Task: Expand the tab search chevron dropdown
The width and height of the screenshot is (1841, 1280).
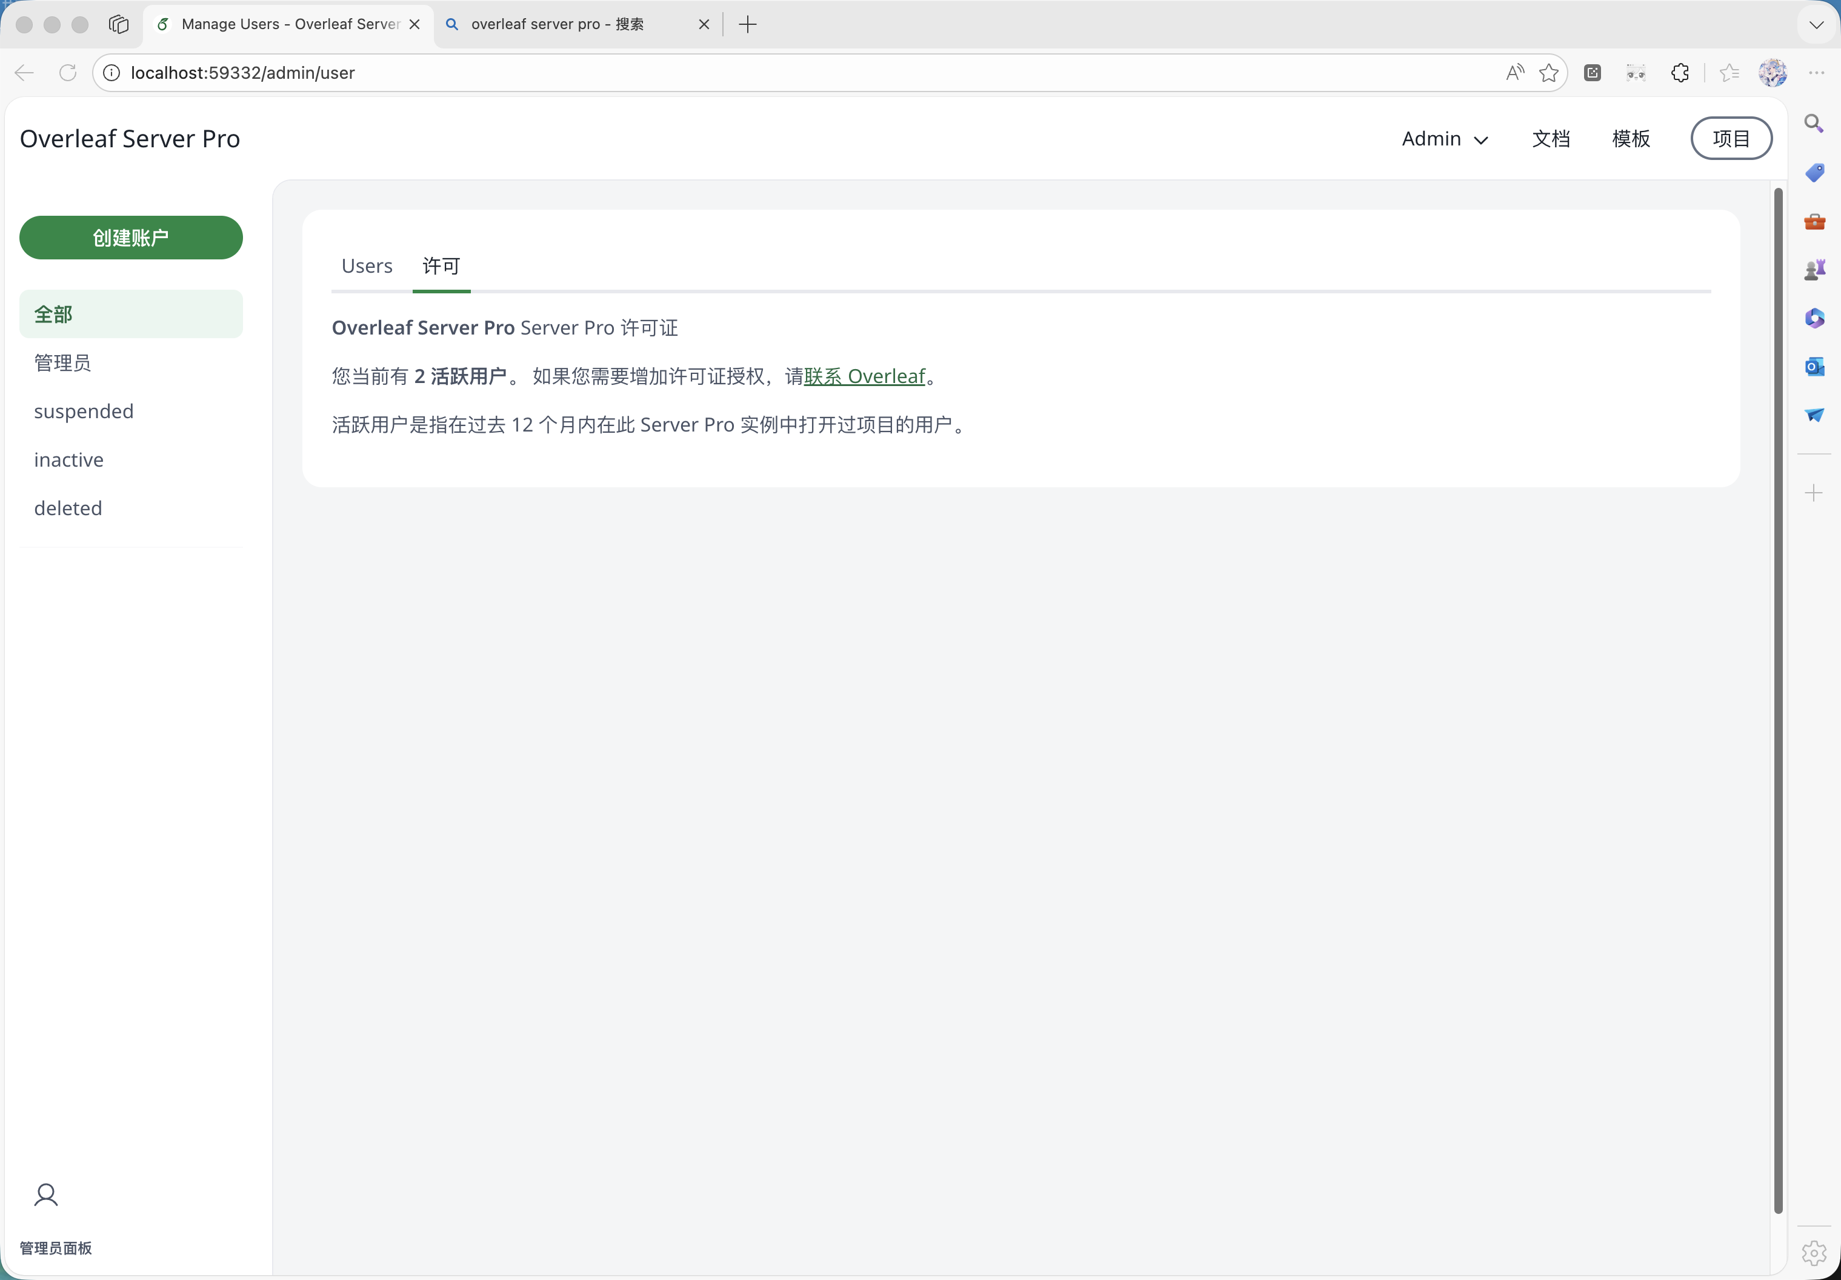Action: (1816, 24)
